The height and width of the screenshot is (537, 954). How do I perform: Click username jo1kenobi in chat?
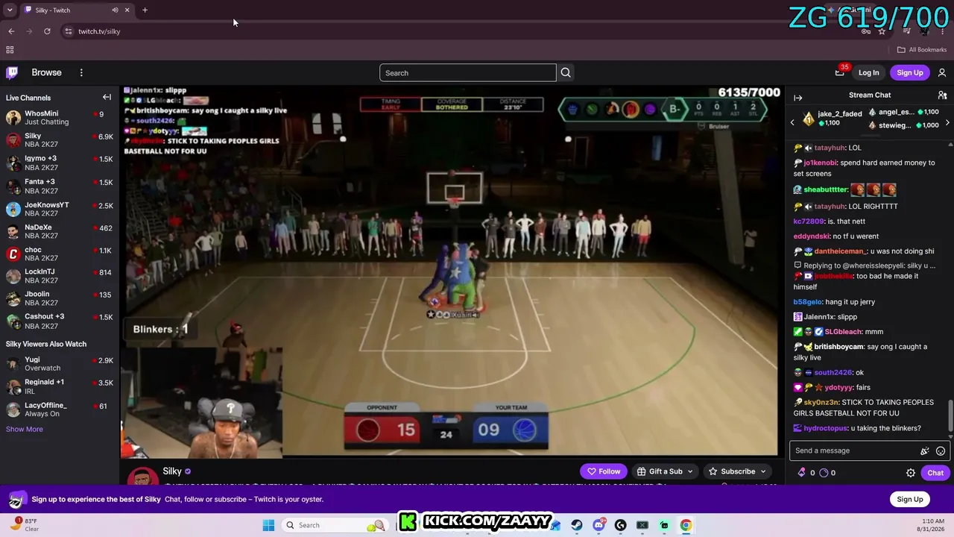click(821, 163)
